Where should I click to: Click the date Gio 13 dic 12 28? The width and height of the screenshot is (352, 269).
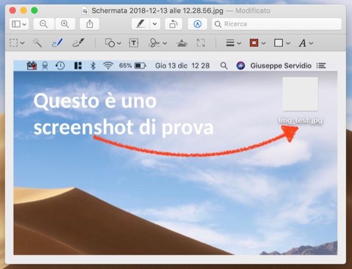[x=182, y=66]
